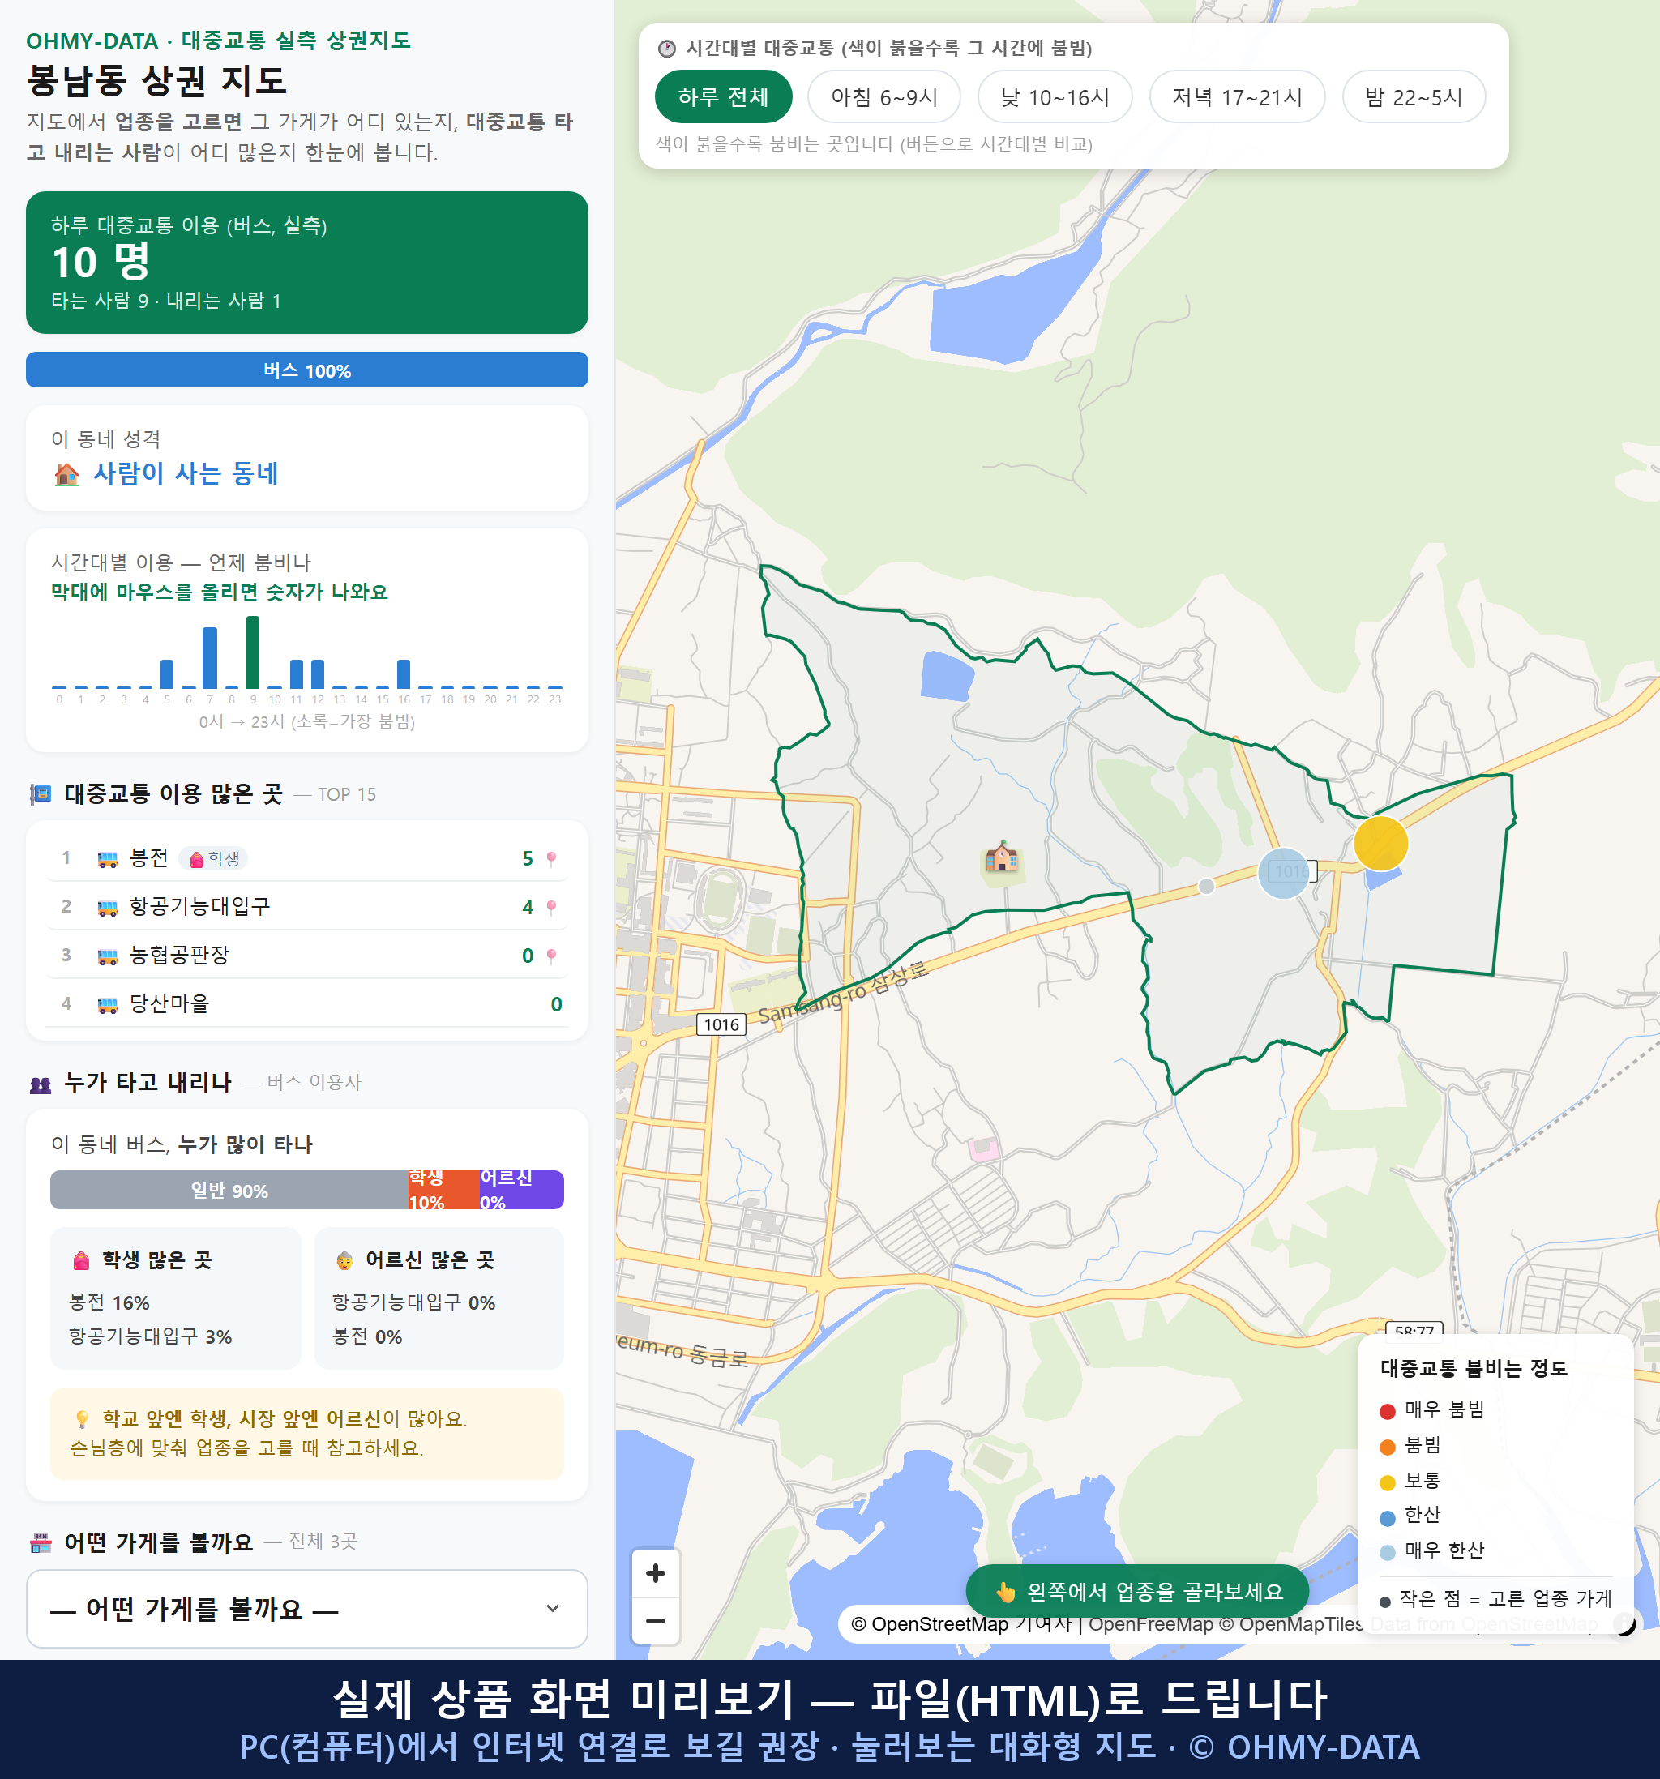Click the clock icon in time panel
Viewport: 1660px width, 1779px height.
667,49
